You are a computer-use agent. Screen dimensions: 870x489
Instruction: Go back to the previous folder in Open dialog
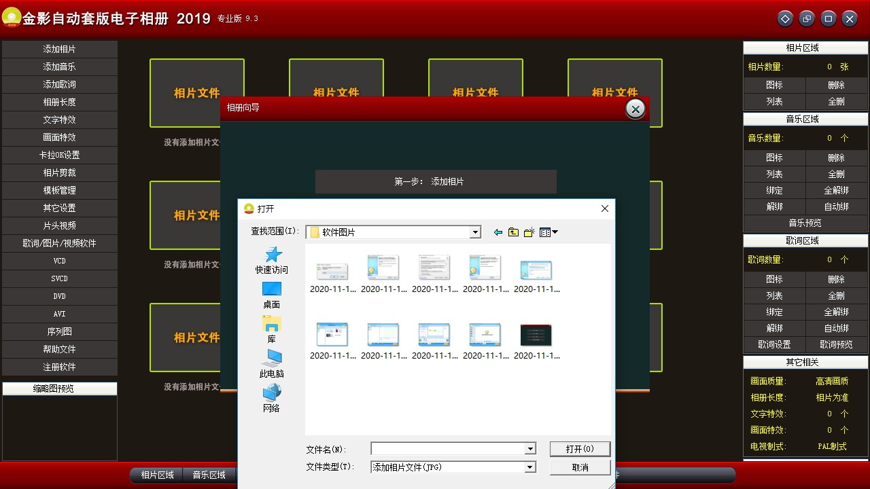498,232
